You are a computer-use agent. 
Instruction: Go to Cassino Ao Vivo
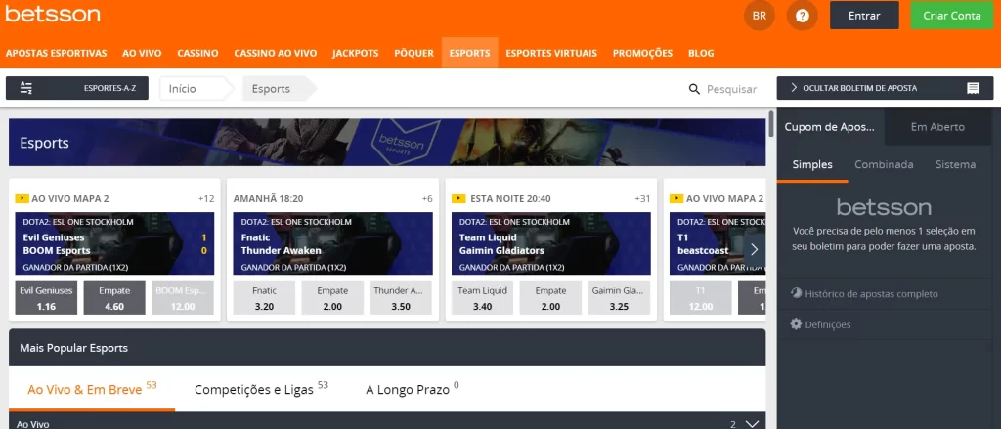coord(275,53)
